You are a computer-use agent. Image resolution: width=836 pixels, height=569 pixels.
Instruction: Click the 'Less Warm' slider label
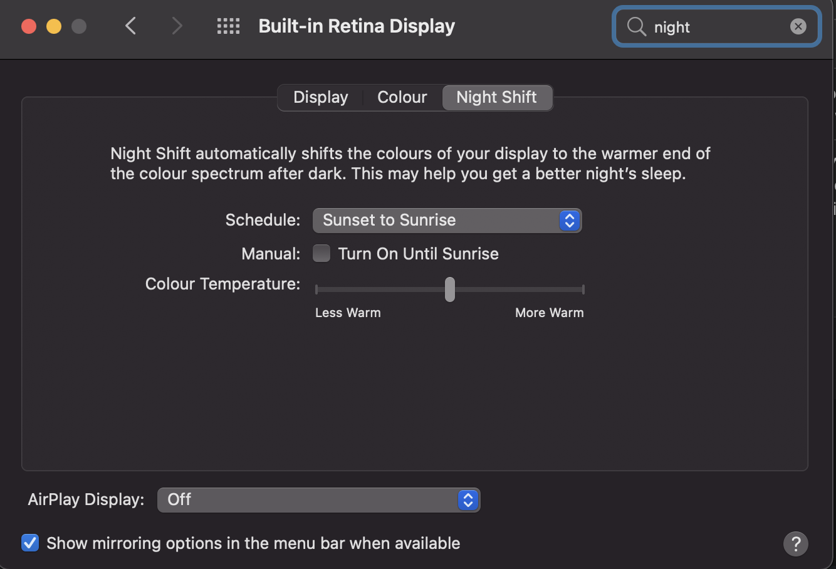(348, 313)
